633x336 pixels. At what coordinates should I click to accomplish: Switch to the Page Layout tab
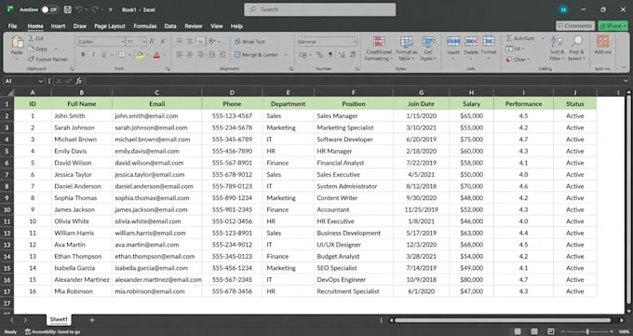click(110, 26)
